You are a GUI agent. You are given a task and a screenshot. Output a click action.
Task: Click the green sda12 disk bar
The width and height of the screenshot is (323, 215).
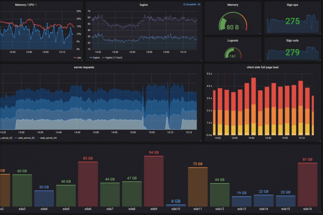[220, 195]
